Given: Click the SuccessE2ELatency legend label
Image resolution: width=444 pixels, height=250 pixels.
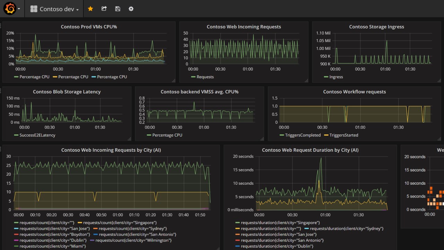Looking at the screenshot, I should 37,135.
